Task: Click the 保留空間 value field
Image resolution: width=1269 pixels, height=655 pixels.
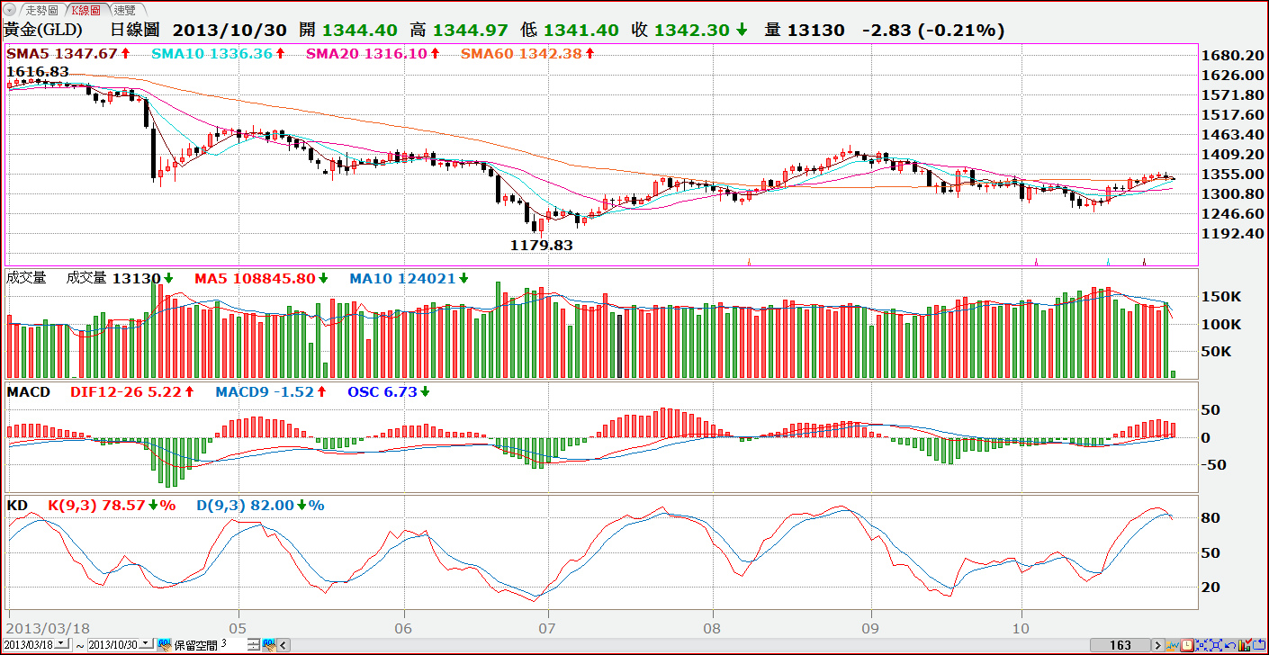Action: pyautogui.click(x=233, y=644)
